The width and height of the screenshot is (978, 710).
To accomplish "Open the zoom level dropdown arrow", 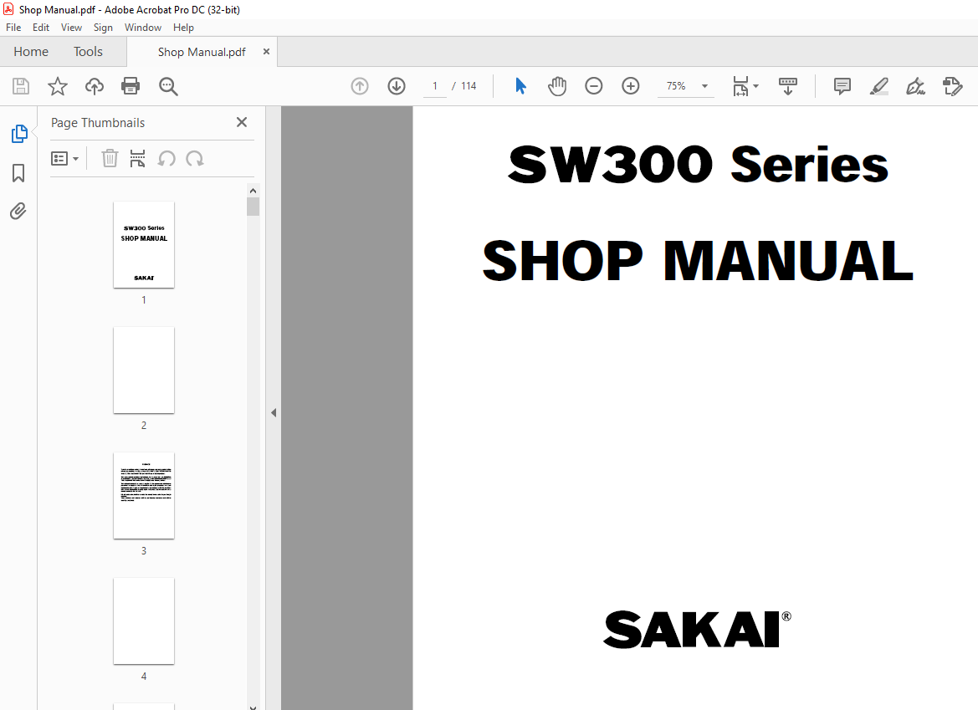I will (704, 86).
